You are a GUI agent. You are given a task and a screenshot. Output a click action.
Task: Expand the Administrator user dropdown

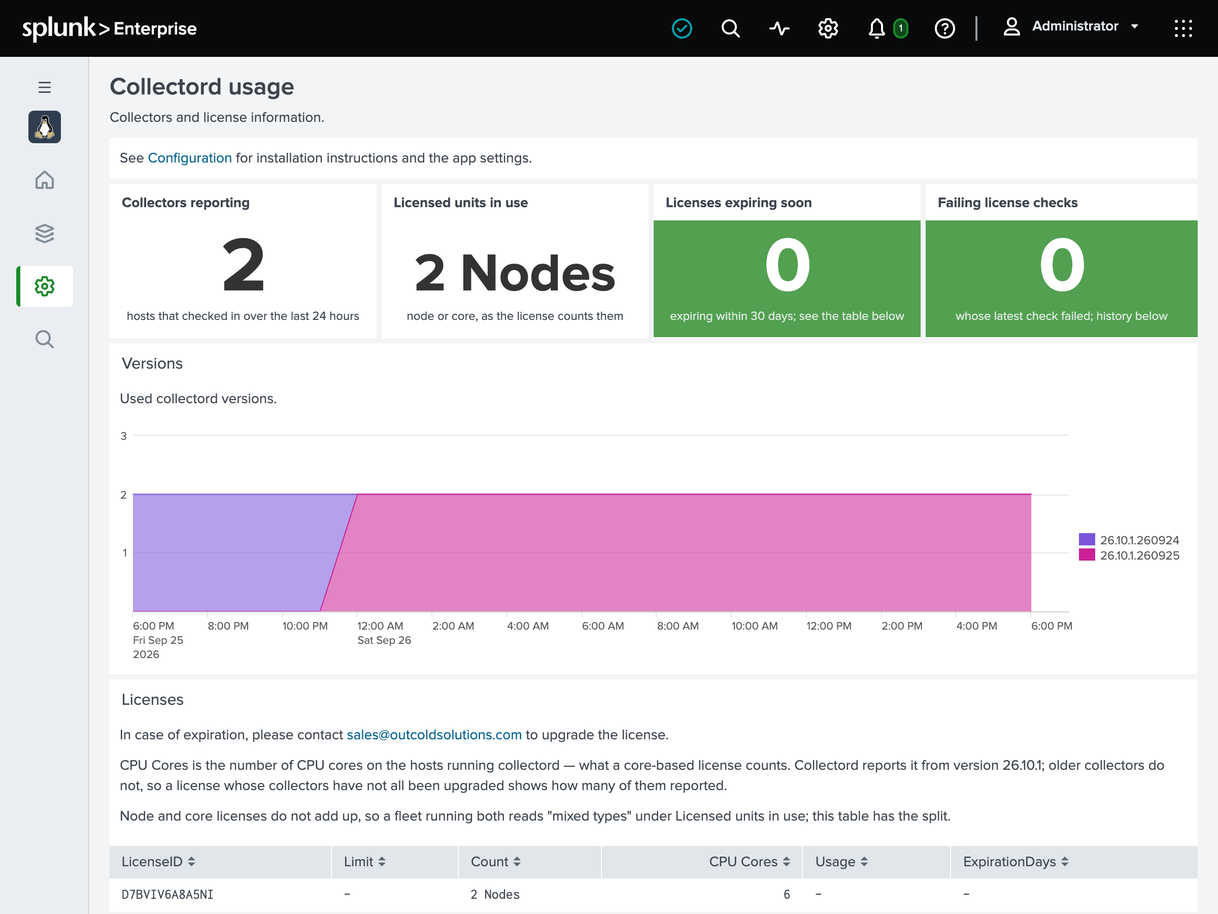pyautogui.click(x=1070, y=26)
